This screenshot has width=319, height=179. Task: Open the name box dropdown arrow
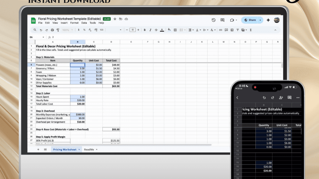[43, 37]
